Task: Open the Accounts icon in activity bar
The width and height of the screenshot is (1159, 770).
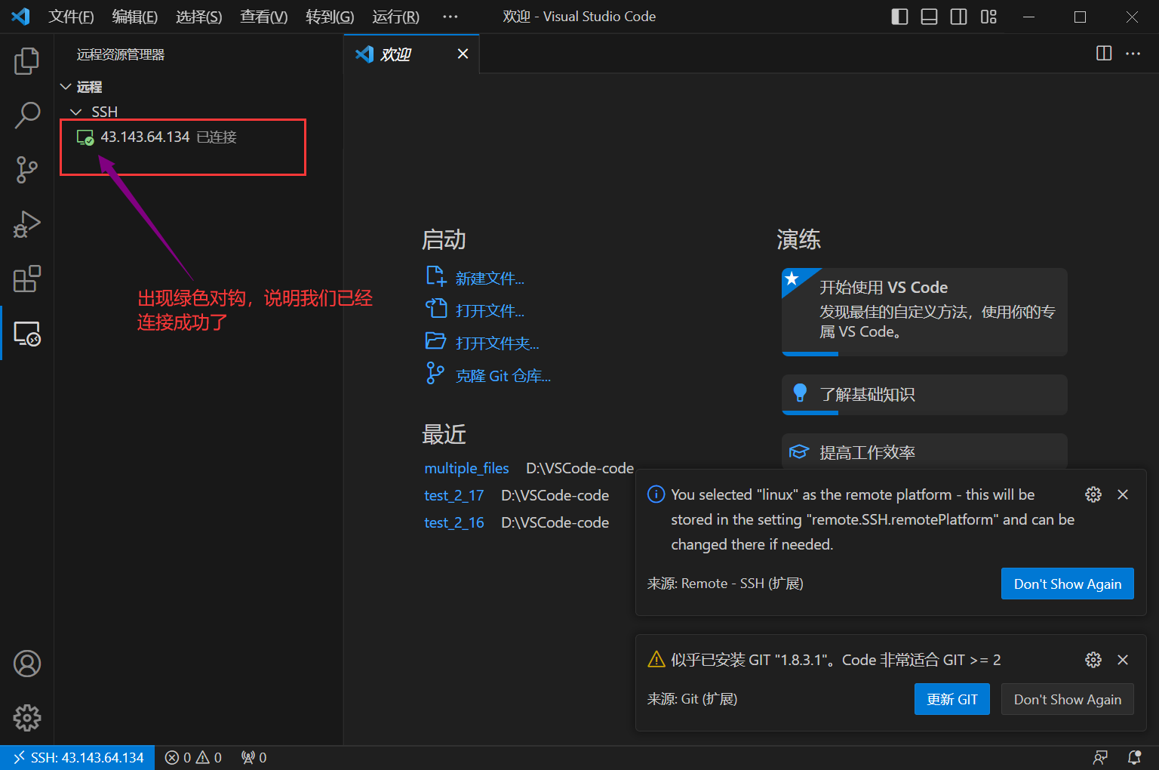Action: click(x=27, y=664)
